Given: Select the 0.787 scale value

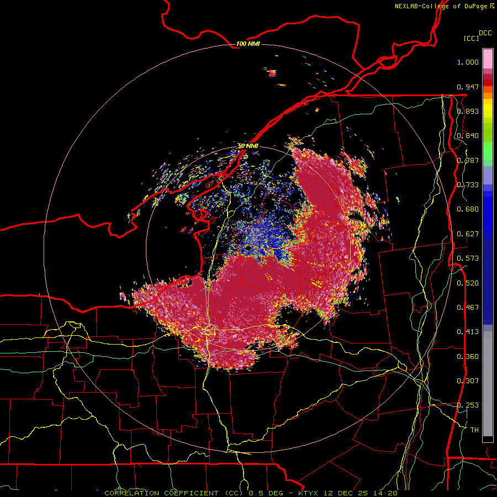Looking at the screenshot, I should 468,160.
